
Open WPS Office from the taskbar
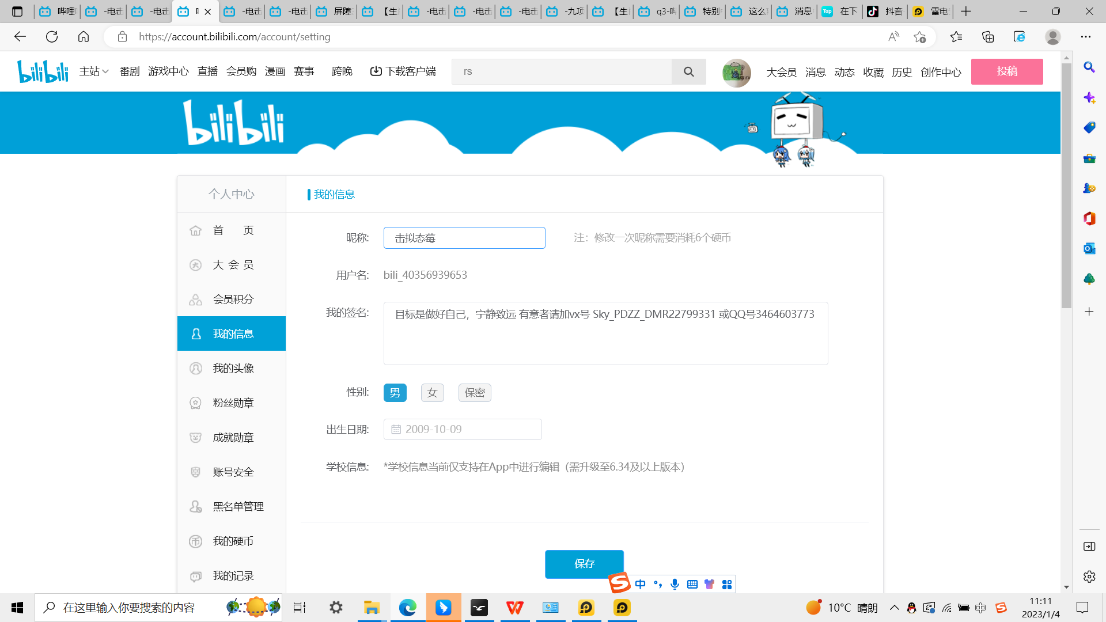(x=514, y=608)
